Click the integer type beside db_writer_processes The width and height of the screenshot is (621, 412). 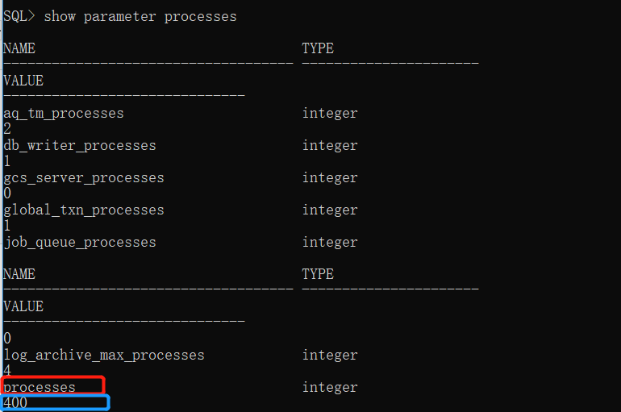(330, 146)
